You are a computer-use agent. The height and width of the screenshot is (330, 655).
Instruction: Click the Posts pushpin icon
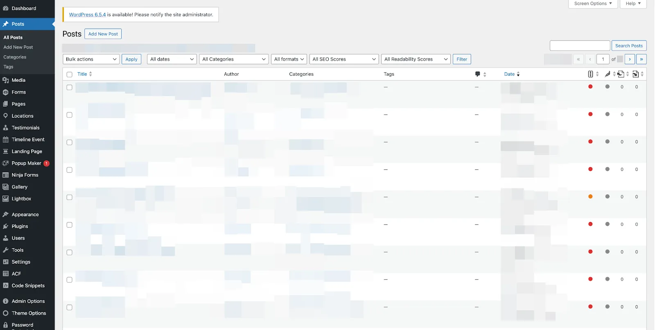pos(6,24)
